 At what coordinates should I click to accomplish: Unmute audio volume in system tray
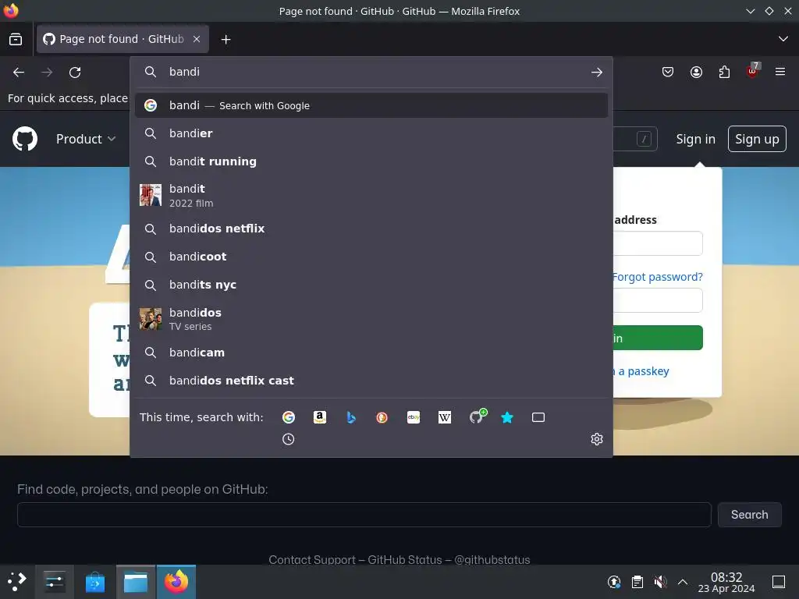point(660,582)
